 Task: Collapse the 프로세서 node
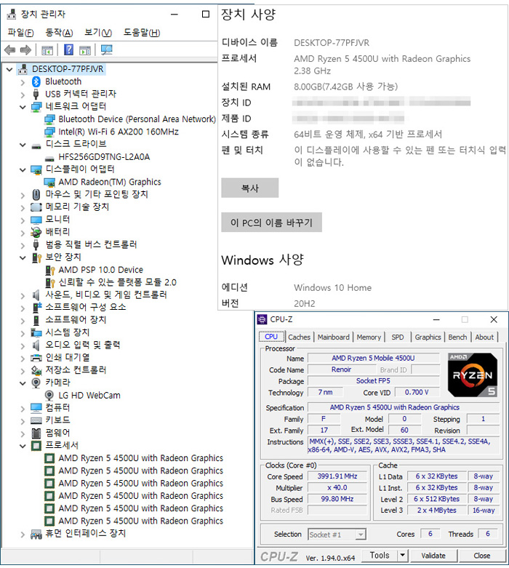[23, 446]
